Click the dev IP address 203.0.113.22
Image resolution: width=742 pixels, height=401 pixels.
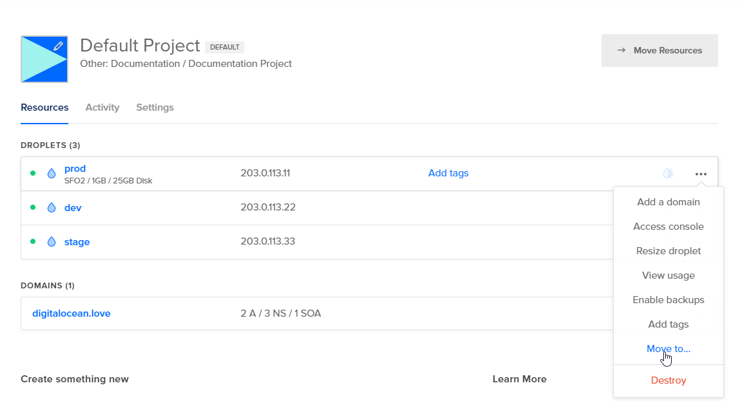click(x=268, y=207)
